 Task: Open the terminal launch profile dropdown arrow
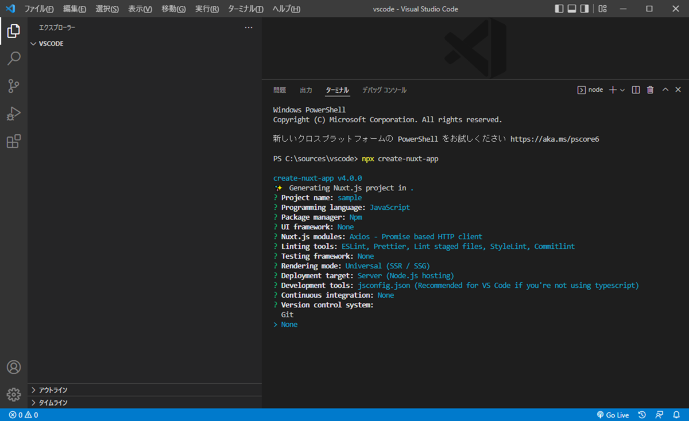[622, 90]
